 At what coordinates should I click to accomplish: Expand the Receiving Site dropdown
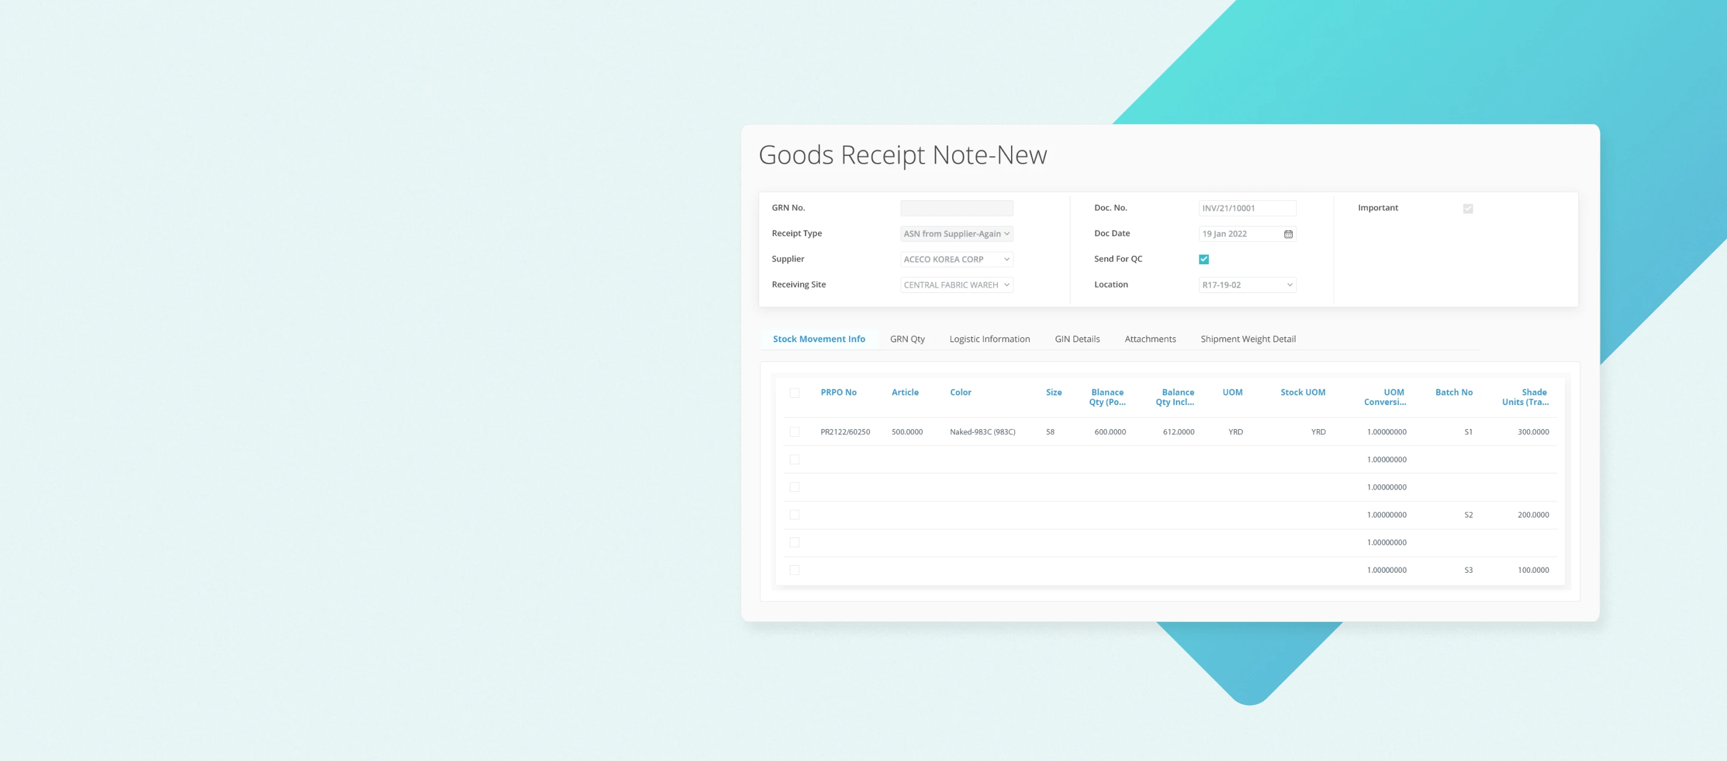(x=956, y=285)
